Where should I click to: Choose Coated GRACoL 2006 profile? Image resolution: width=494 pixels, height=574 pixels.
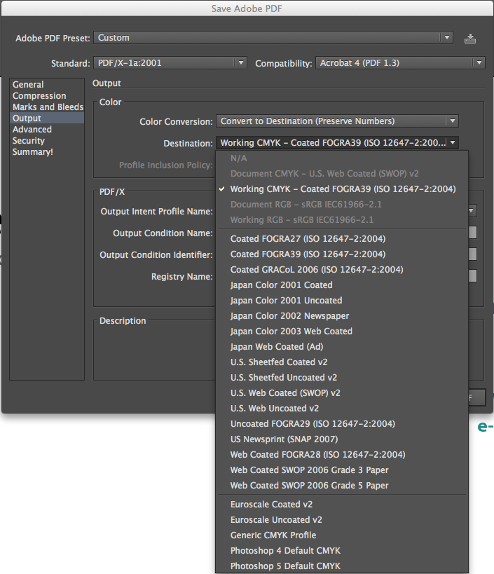342,269
